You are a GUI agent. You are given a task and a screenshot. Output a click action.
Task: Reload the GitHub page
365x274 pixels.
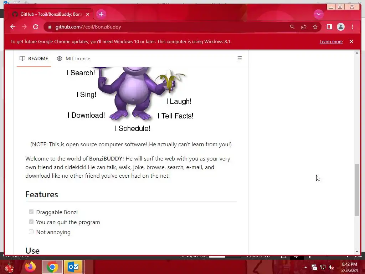36,27
